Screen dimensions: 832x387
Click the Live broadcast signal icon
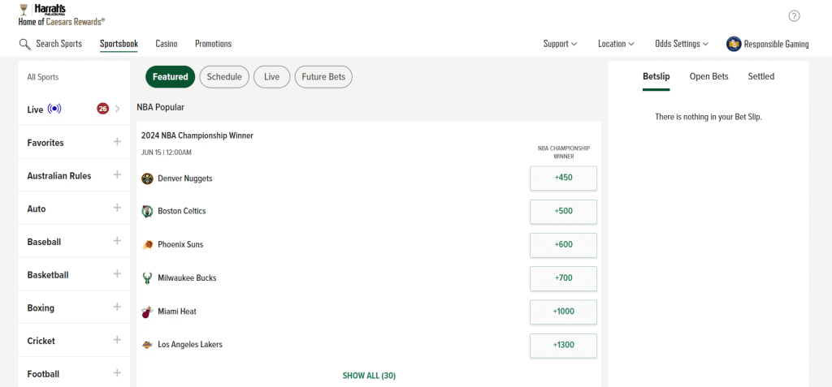coord(54,110)
